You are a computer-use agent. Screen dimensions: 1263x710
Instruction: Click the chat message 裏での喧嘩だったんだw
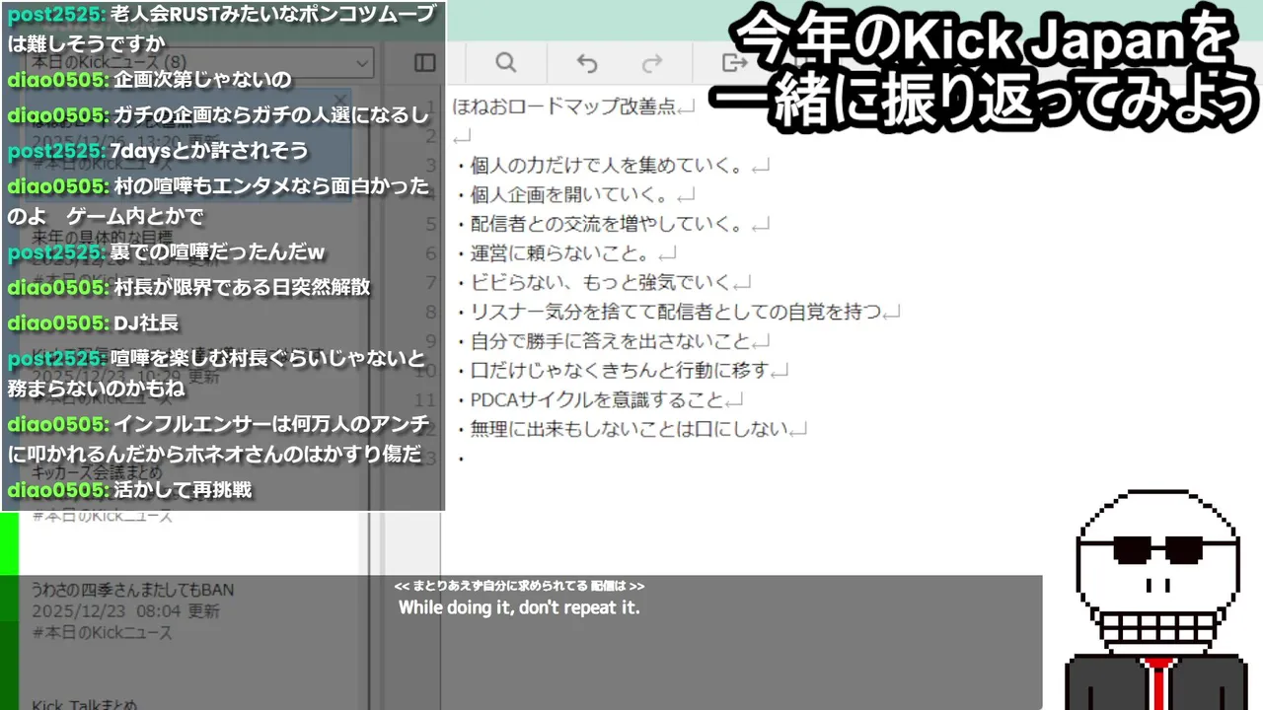(x=216, y=252)
